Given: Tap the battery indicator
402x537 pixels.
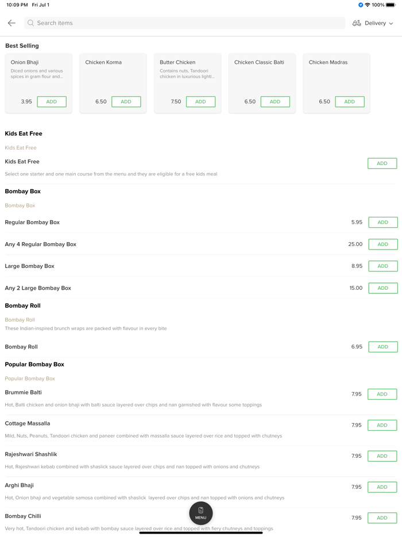Looking at the screenshot, I should point(391,5).
